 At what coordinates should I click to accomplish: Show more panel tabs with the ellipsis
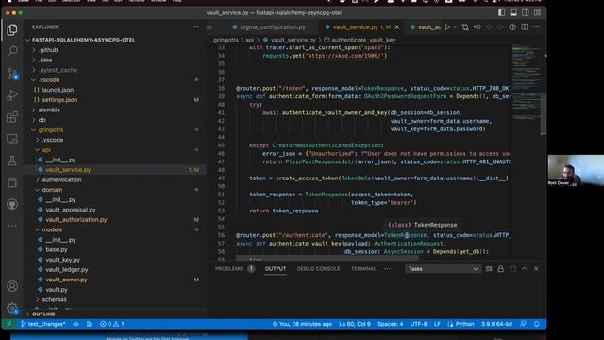(387, 268)
